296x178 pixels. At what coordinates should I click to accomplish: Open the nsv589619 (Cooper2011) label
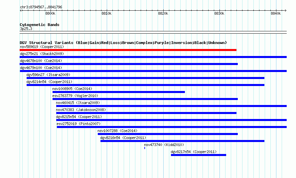tap(42, 47)
